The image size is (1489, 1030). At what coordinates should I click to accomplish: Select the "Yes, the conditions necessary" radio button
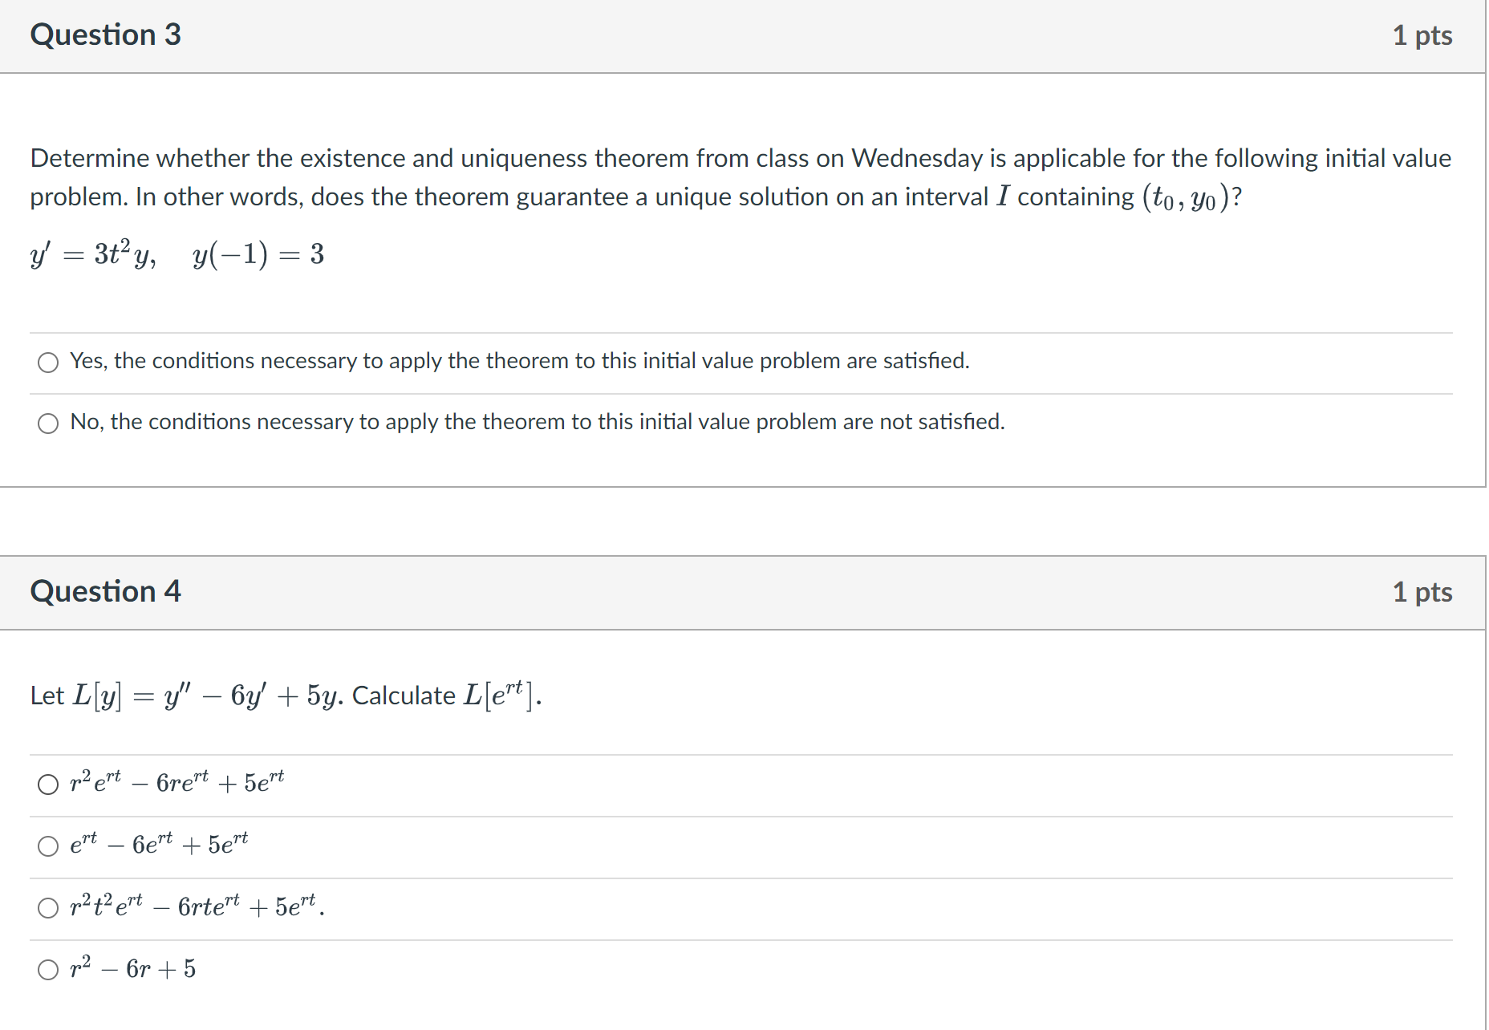(x=48, y=363)
